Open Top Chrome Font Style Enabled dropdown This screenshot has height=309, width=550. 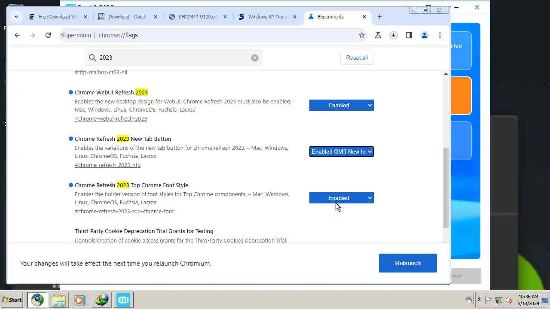(x=342, y=198)
